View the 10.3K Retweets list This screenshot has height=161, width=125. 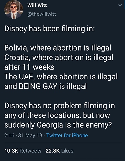23,151
